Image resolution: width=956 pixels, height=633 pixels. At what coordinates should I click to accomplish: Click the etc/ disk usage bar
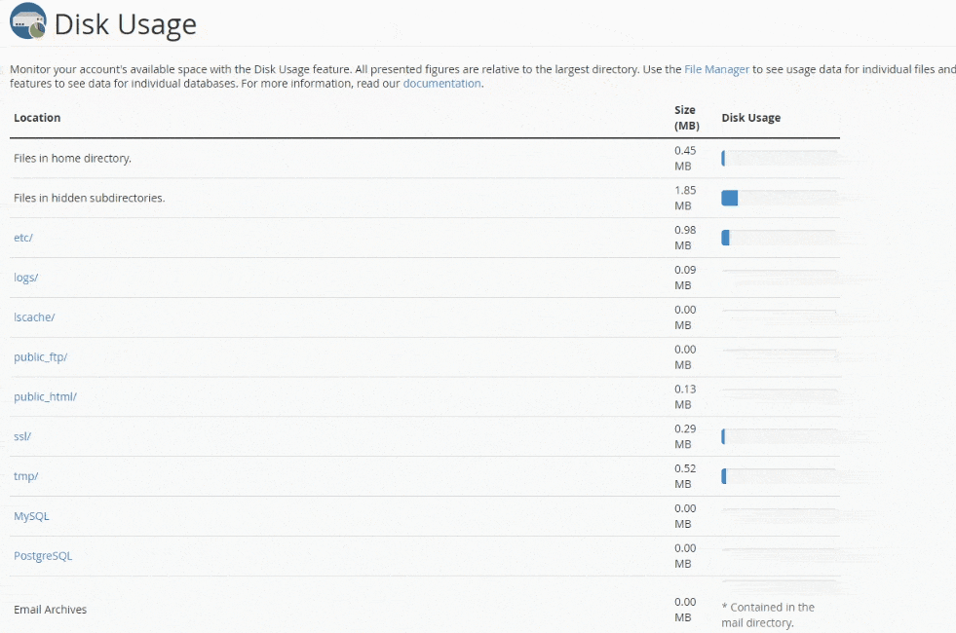coord(780,238)
